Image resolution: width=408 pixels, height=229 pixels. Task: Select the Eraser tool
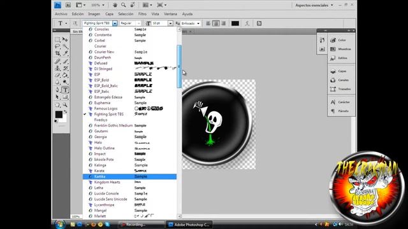click(57, 75)
